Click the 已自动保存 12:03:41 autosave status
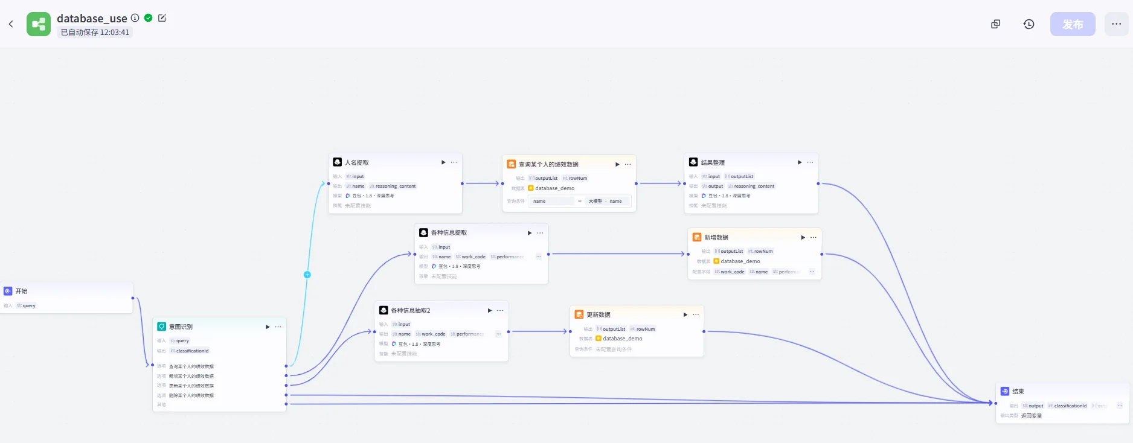This screenshot has width=1133, height=443. click(x=95, y=33)
